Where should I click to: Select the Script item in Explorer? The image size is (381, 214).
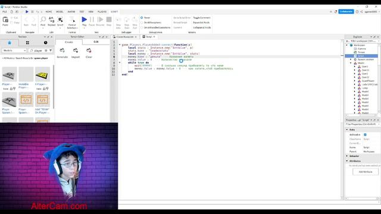tap(361, 56)
